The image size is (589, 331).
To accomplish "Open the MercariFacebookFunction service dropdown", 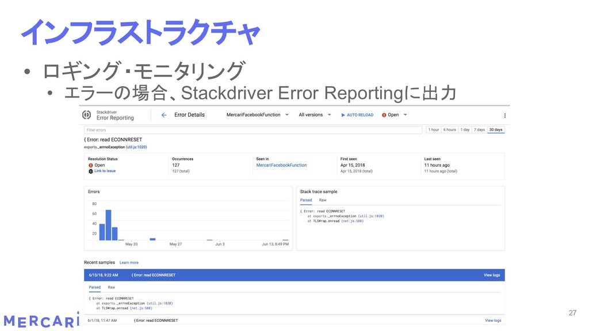I will pyautogui.click(x=257, y=115).
